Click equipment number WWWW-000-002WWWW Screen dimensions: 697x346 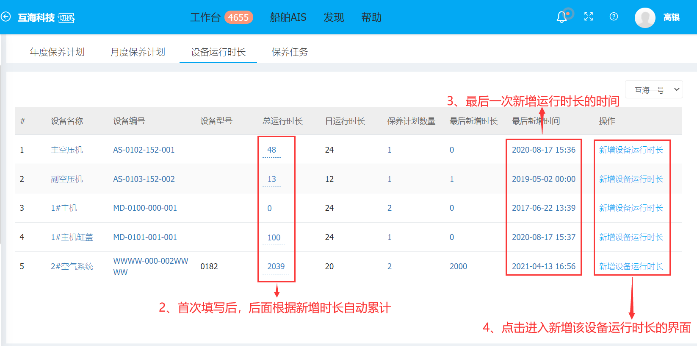pyautogui.click(x=151, y=266)
